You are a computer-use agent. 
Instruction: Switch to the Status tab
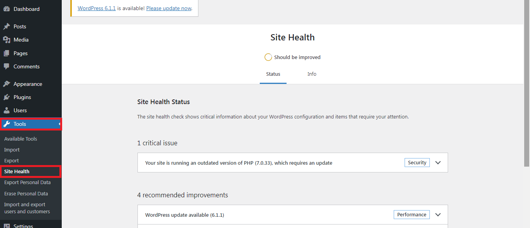tap(273, 74)
